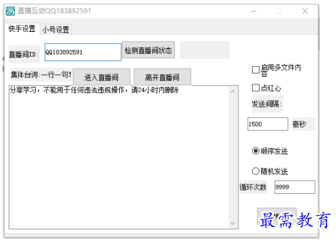
Task: Focus the 直播间ID input field
Action: (83, 52)
